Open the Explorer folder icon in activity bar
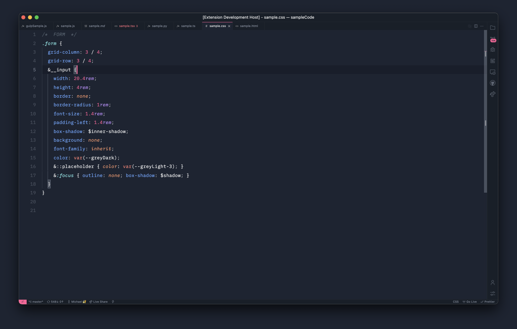This screenshot has height=329, width=517. (492, 28)
